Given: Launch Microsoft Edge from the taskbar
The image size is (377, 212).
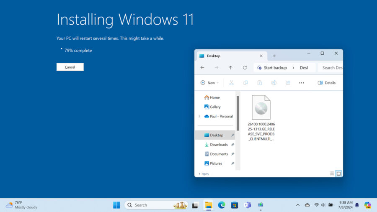Looking at the screenshot, I should click(x=222, y=205).
